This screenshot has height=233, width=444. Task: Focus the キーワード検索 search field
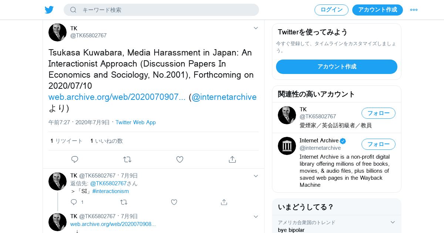166,10
